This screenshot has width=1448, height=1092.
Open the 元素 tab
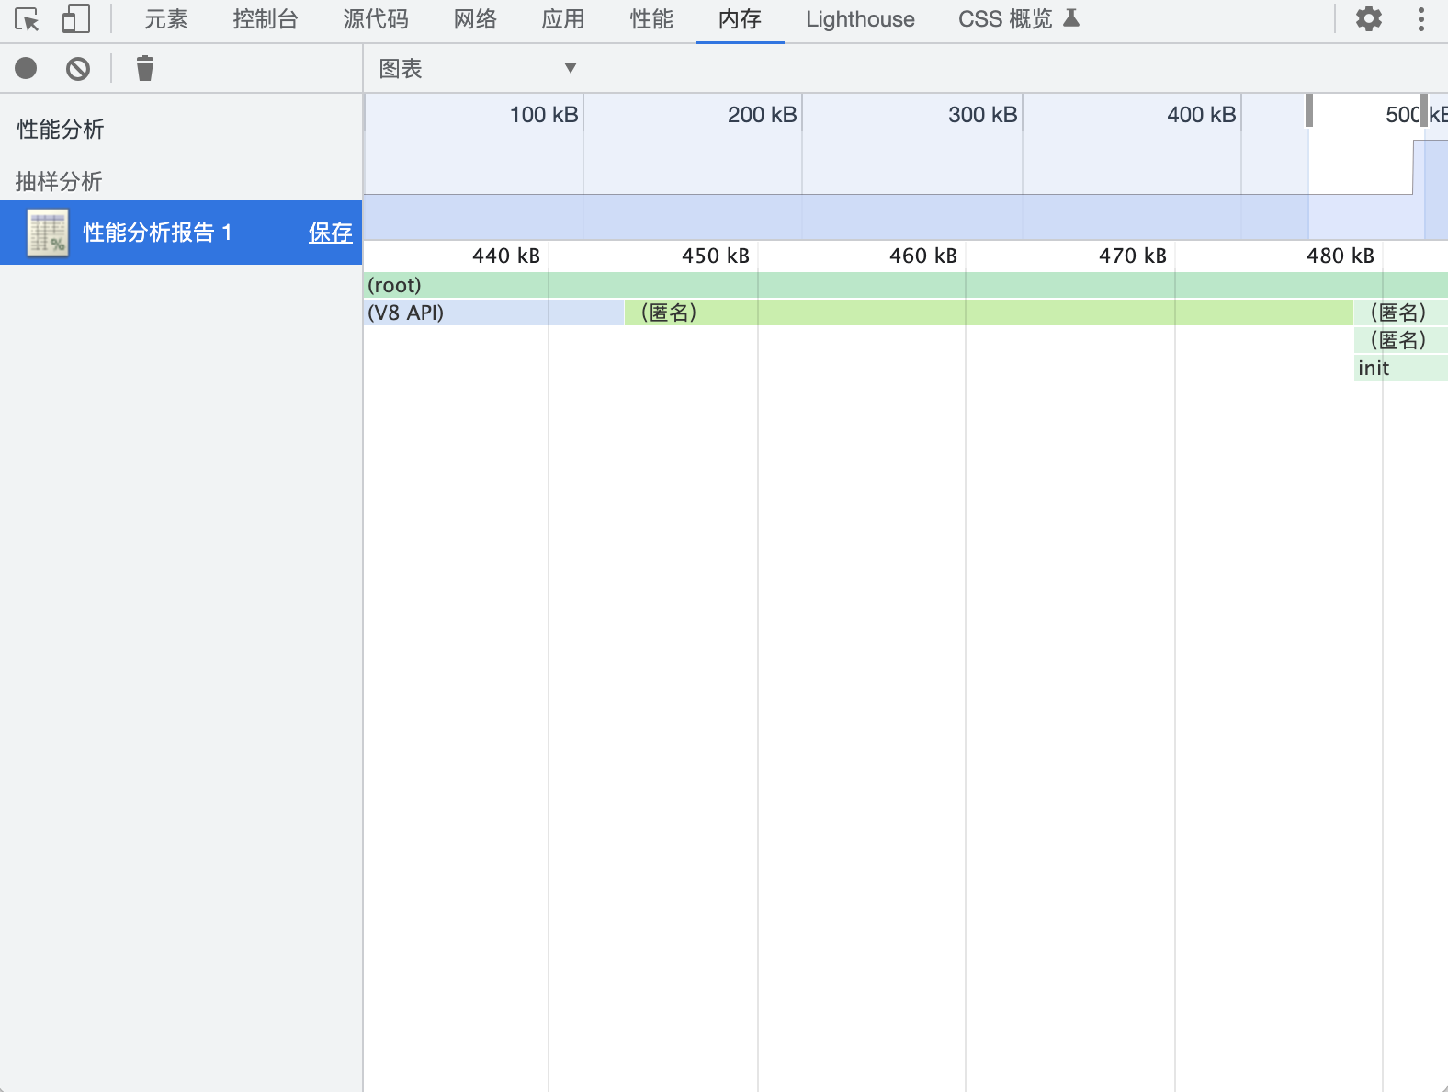(166, 19)
